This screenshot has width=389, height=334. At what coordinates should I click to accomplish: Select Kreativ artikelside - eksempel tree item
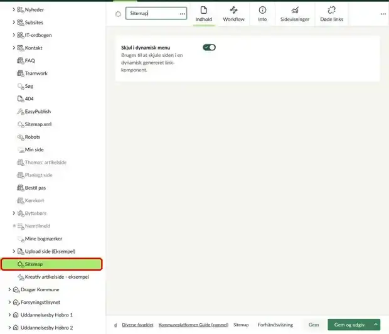57,277
